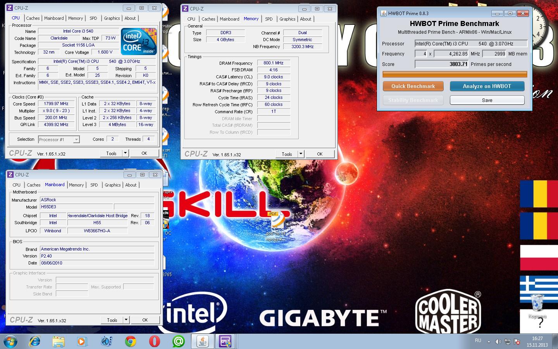
Task: Click the CPU-Z icon in the Mainboard window title
Action: coord(10,174)
